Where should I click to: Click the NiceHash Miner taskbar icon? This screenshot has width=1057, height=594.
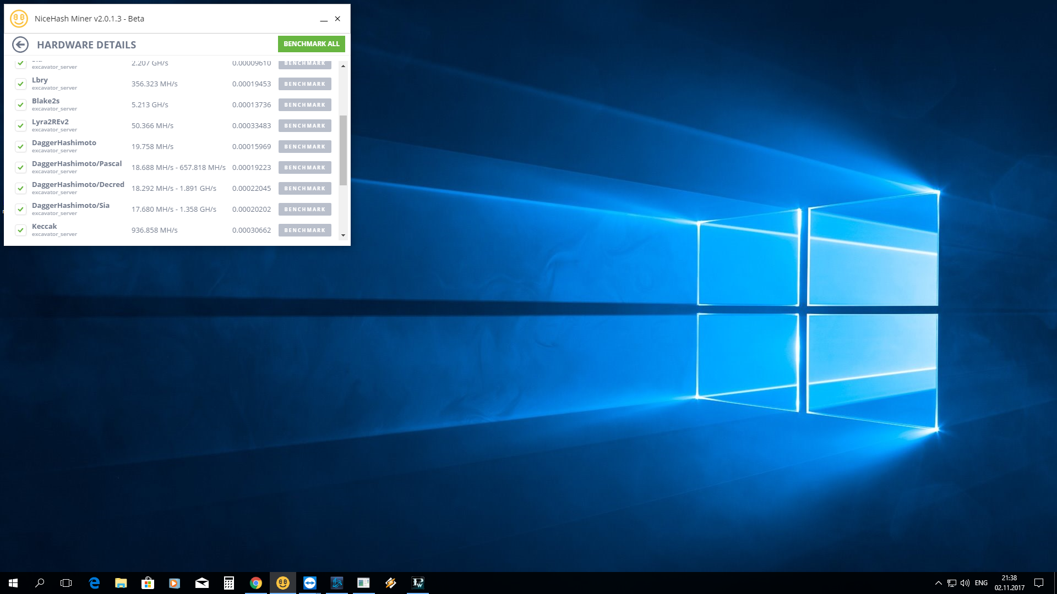[x=283, y=583]
